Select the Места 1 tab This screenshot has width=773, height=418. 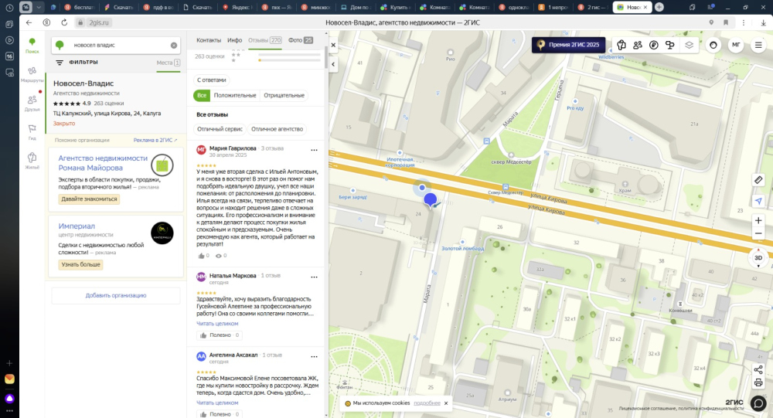coord(168,63)
